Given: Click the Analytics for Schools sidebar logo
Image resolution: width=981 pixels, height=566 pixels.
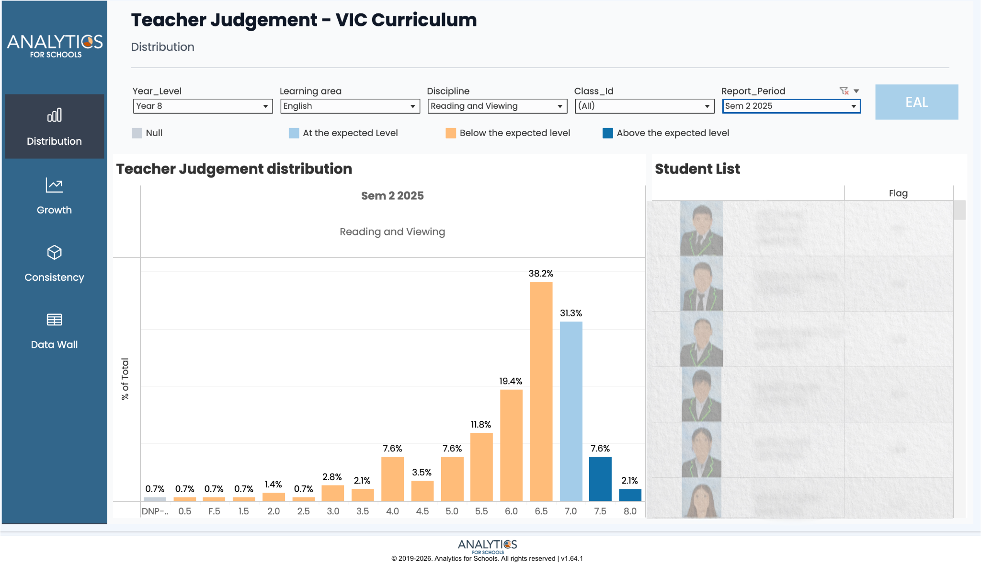Looking at the screenshot, I should [x=55, y=46].
